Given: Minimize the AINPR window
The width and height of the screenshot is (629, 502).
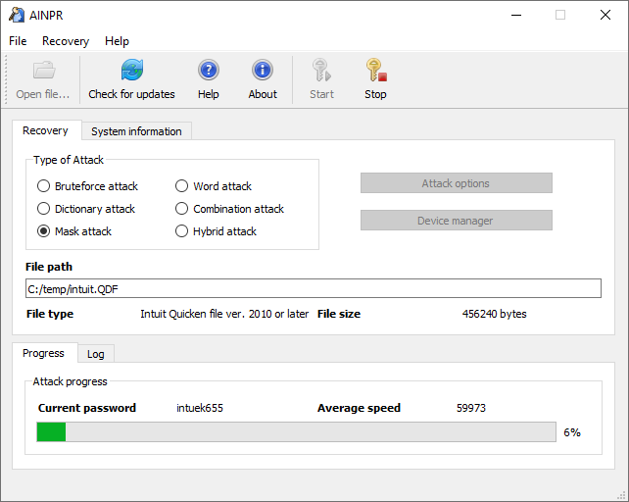Looking at the screenshot, I should (516, 16).
